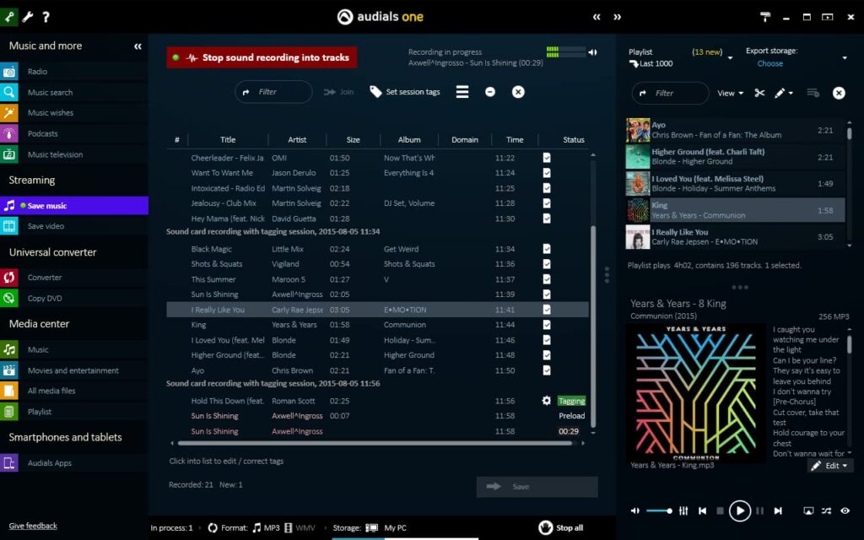
Task: Skip to the previous track
Action: coord(703,510)
